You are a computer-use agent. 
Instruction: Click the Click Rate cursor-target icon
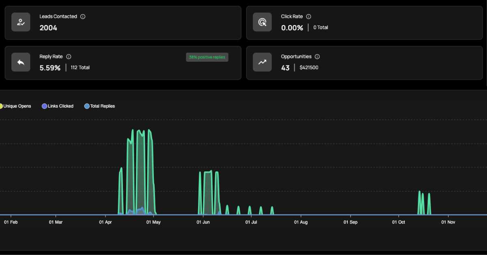(x=262, y=22)
